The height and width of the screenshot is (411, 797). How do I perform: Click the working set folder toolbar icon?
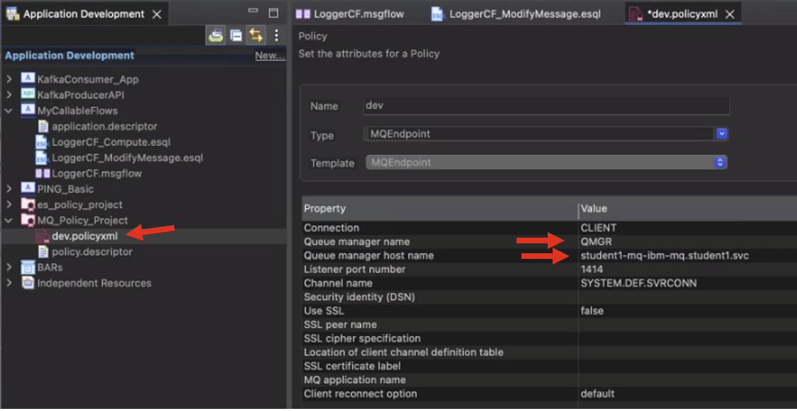click(216, 35)
